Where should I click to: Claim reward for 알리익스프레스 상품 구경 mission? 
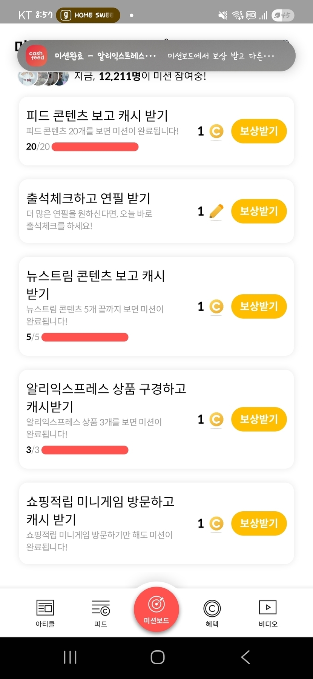tap(259, 419)
